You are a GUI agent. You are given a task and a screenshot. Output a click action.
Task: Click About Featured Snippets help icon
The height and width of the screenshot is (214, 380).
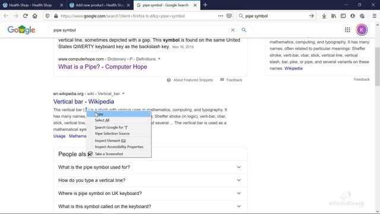click(169, 80)
